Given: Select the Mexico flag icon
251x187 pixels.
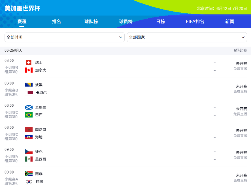Looking at the screenshot, I should pyautogui.click(x=29, y=159).
